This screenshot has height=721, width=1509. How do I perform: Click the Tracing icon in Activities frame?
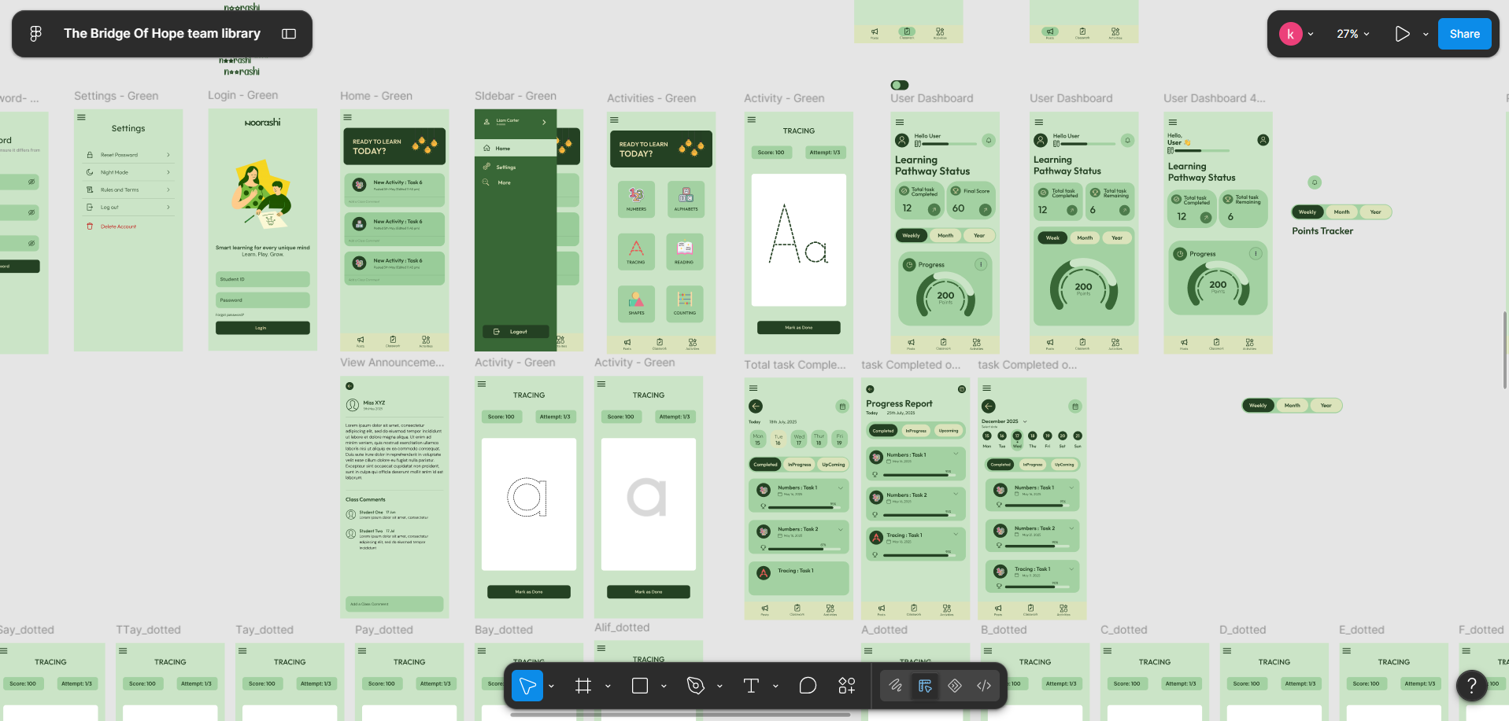click(x=636, y=248)
